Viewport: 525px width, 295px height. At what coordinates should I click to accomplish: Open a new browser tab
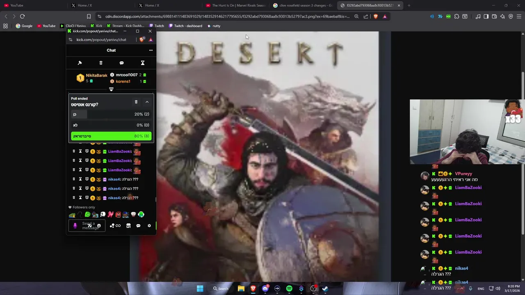tap(409, 5)
